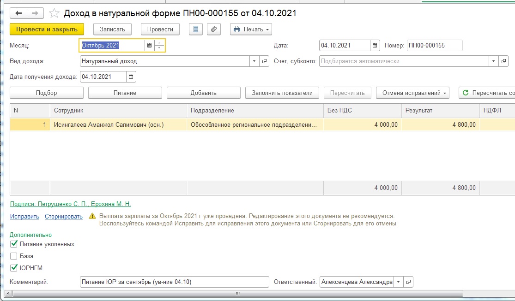Click the back navigation arrow

19,13
